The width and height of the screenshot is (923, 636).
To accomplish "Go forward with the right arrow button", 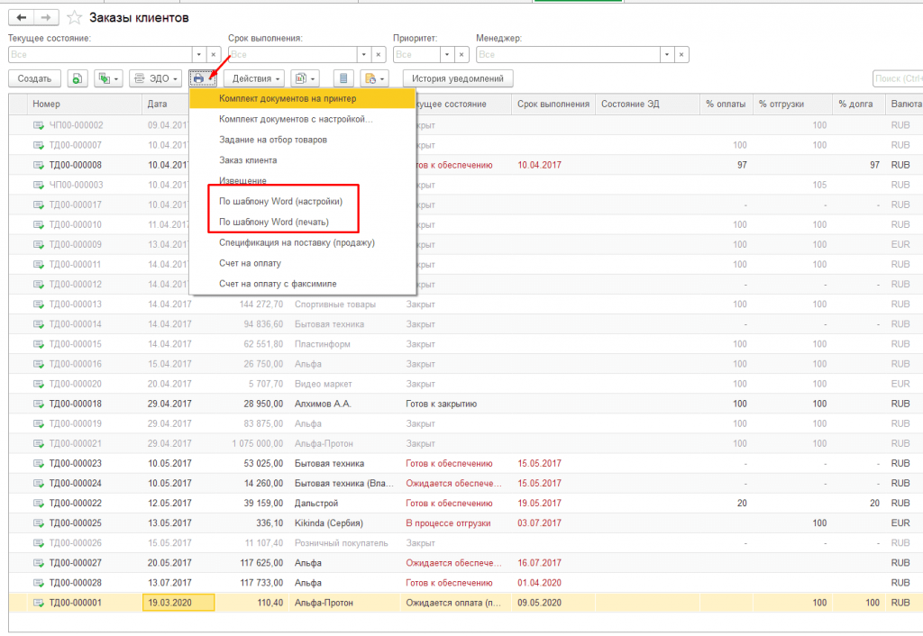I will tap(46, 18).
